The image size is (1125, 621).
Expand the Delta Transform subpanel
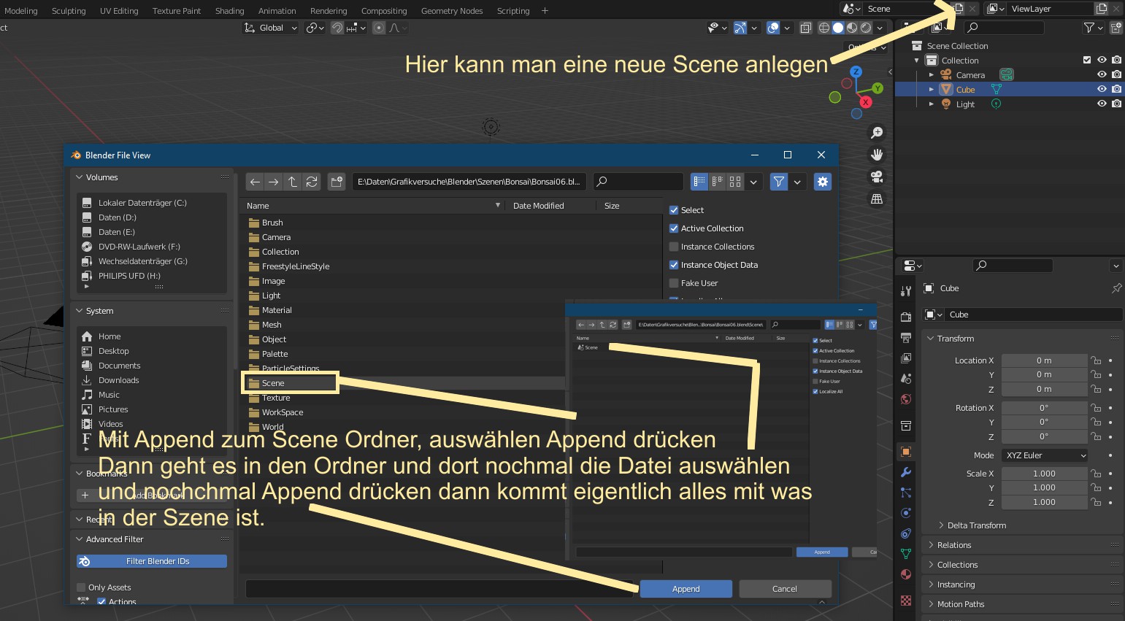click(x=941, y=525)
